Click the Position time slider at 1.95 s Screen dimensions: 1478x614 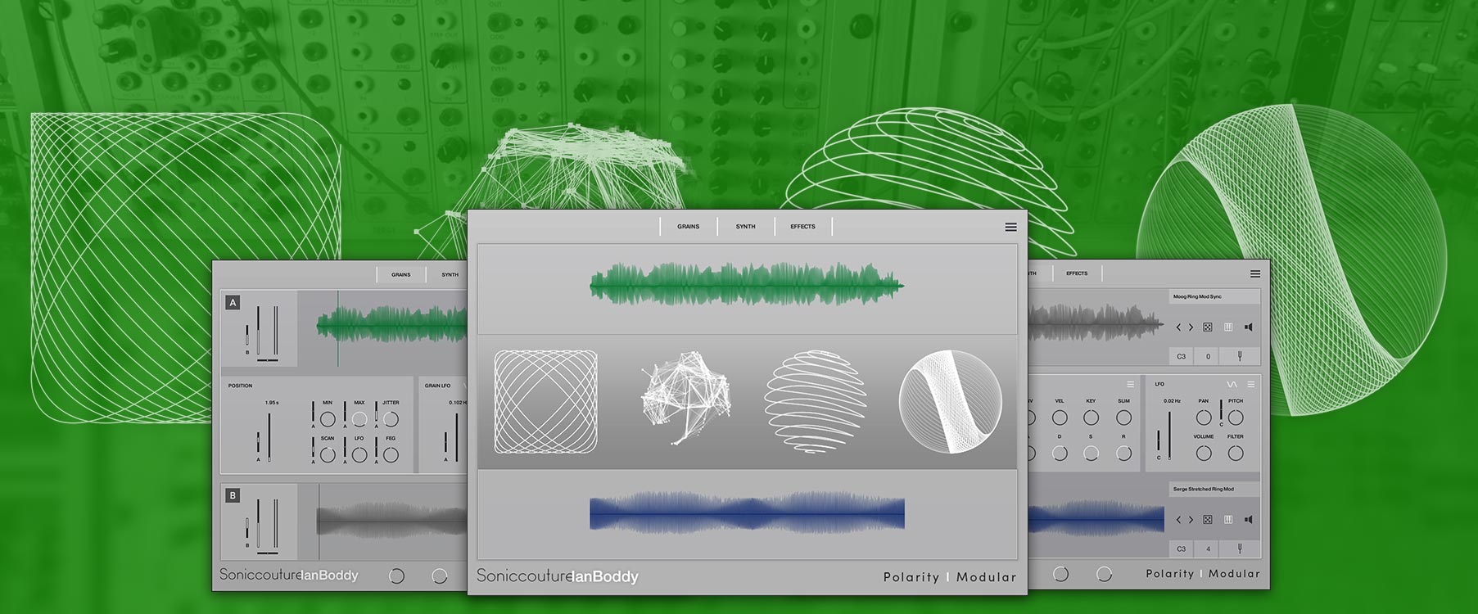(269, 437)
